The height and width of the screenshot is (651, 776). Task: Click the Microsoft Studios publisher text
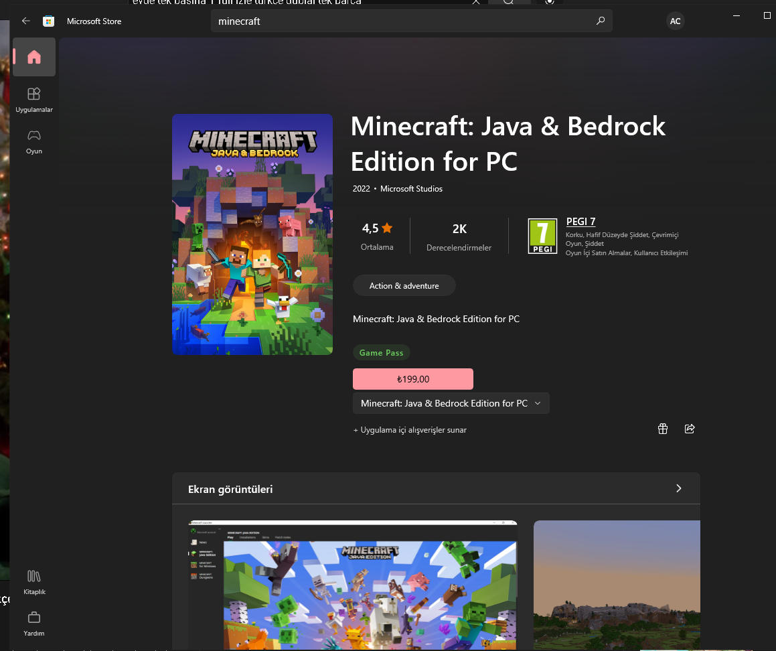coord(411,189)
